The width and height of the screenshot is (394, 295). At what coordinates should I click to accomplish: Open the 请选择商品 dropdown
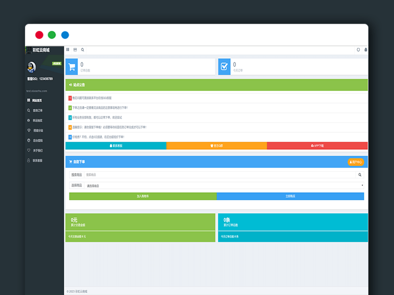224,186
